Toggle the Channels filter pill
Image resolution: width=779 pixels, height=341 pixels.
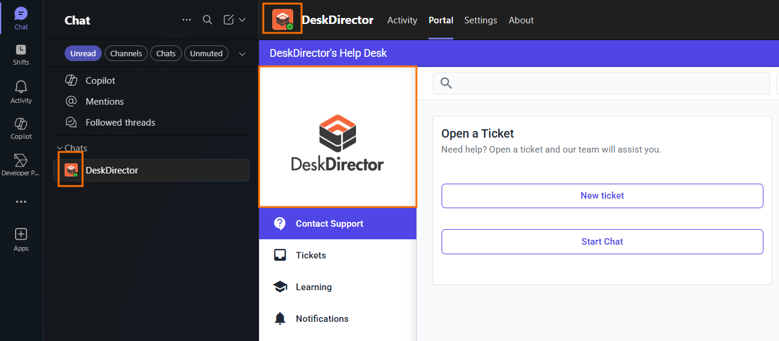coord(126,53)
